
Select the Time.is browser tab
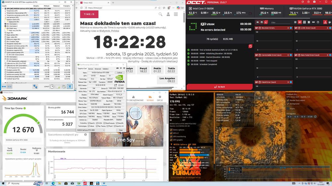coord(94,3)
